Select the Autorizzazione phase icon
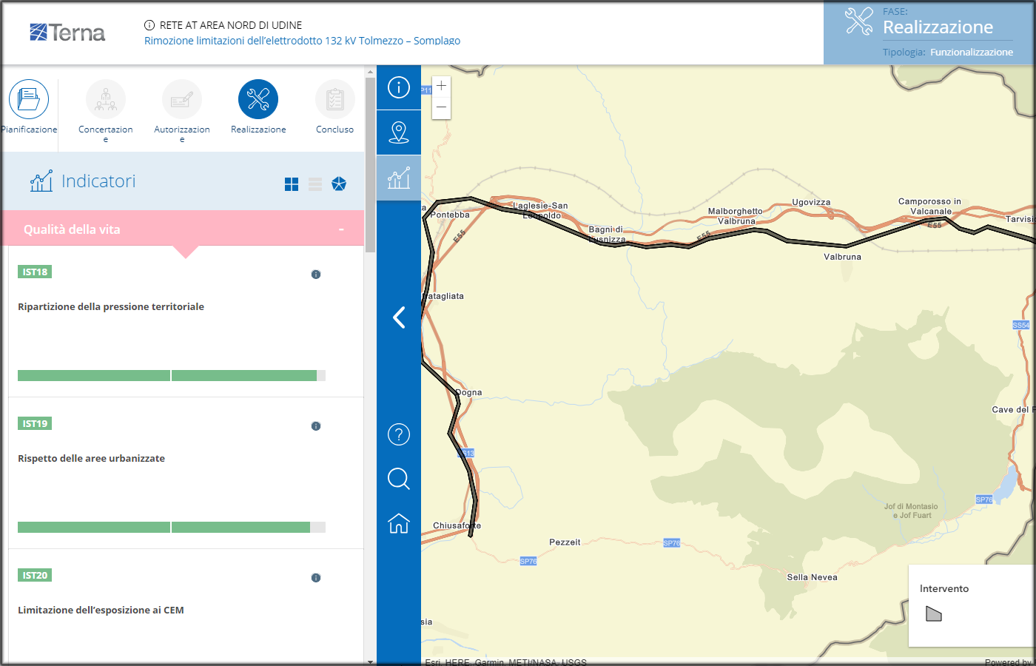The image size is (1036, 666). 182,99
